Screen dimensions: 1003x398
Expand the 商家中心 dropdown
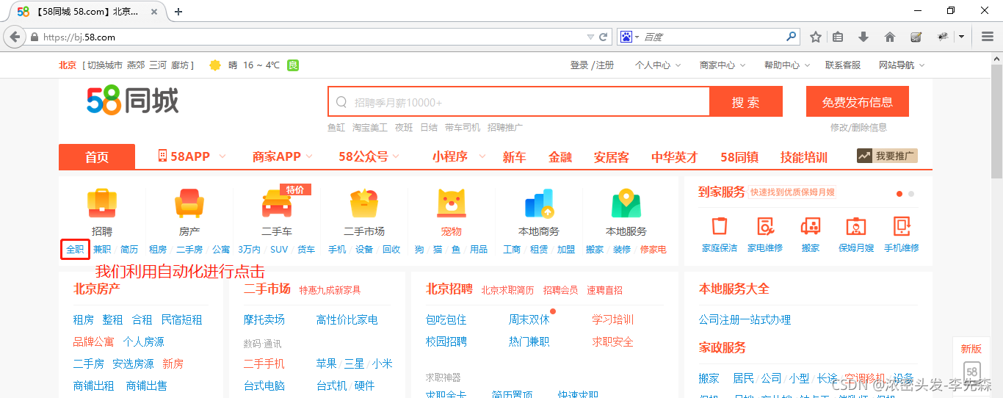[723, 65]
